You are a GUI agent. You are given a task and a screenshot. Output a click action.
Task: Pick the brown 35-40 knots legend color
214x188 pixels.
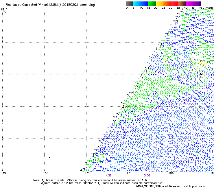click(182, 3)
